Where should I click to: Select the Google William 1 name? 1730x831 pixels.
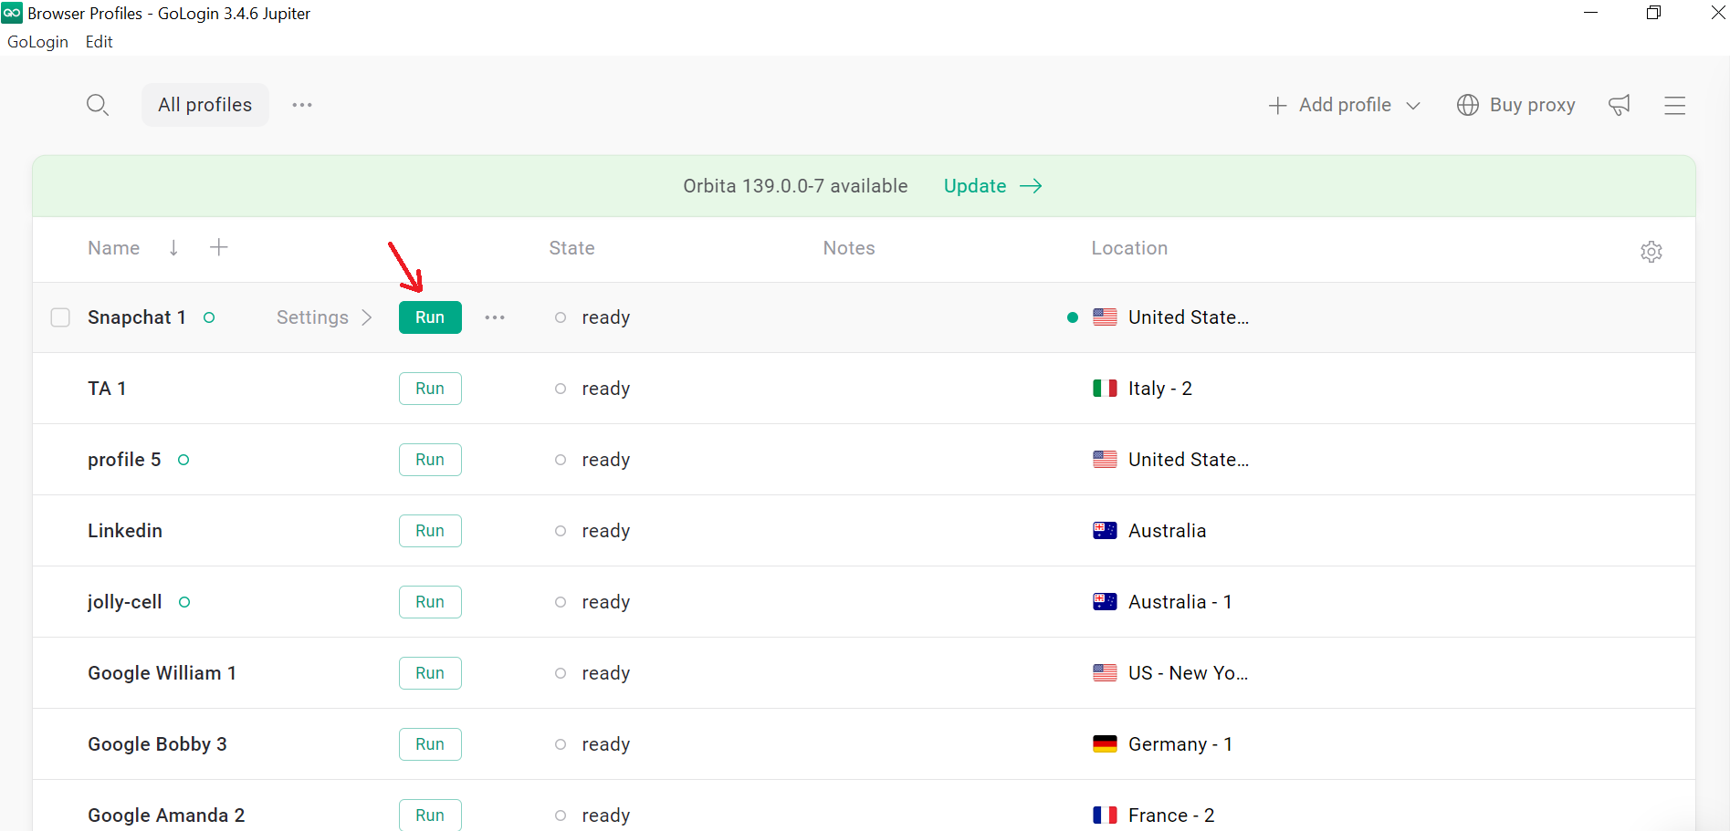162,673
